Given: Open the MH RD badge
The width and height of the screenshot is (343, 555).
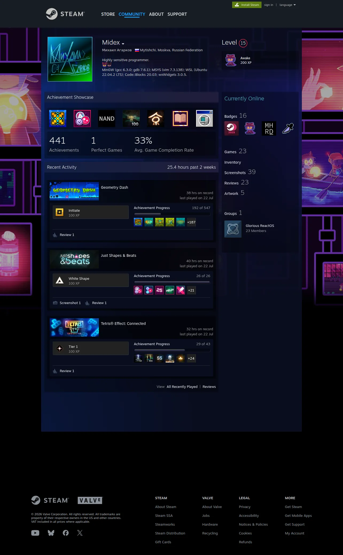Looking at the screenshot, I should (269, 128).
